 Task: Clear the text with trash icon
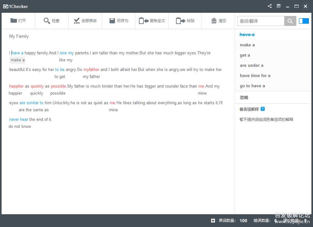(x=214, y=21)
